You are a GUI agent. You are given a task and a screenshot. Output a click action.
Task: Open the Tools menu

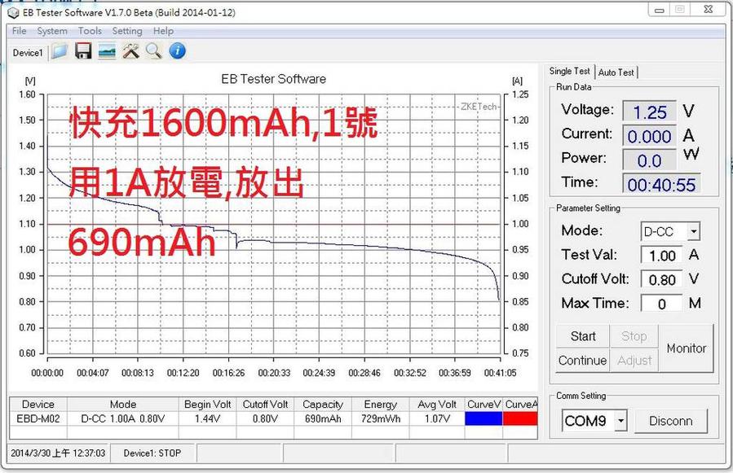point(90,31)
